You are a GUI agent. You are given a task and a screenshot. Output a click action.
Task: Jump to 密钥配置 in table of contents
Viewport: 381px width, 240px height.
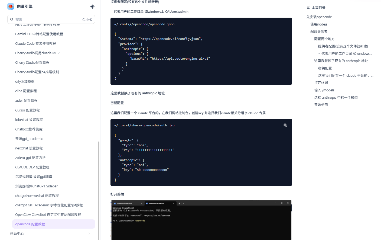(325, 68)
